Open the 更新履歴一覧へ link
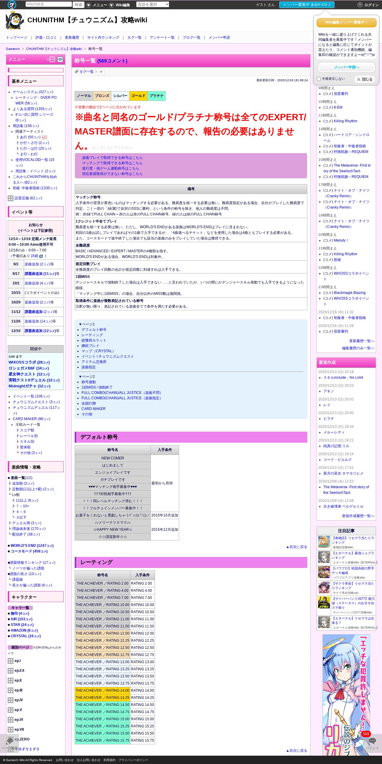 tap(362, 341)
